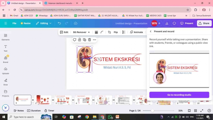Open the comments speech bubble

pos(174,23)
